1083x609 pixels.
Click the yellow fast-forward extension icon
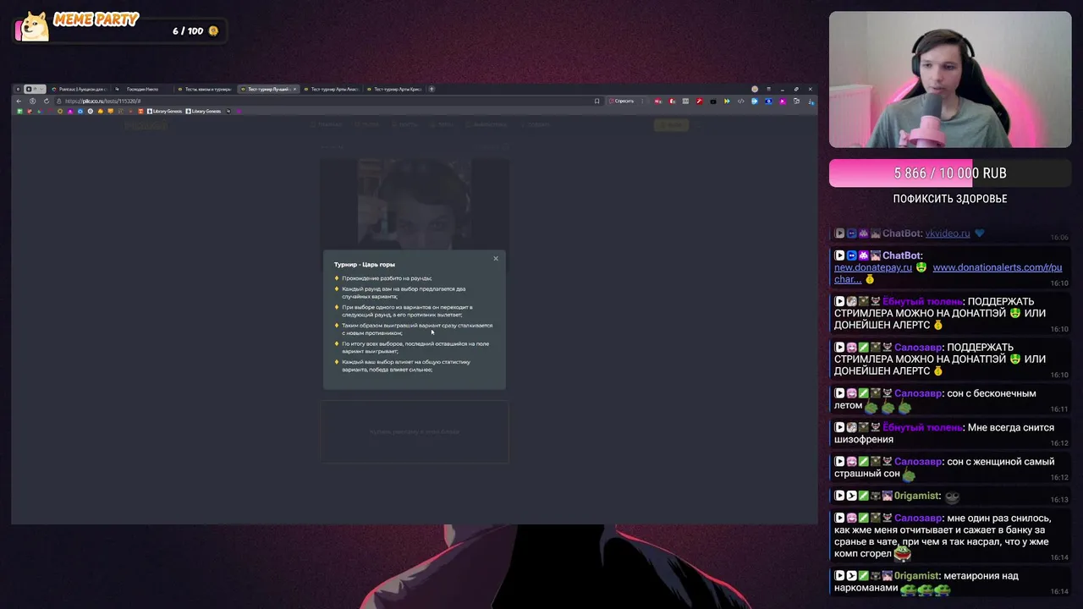point(727,101)
